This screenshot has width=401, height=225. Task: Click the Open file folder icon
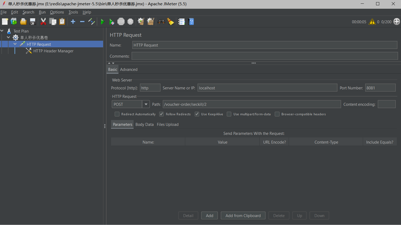[x=23, y=22]
